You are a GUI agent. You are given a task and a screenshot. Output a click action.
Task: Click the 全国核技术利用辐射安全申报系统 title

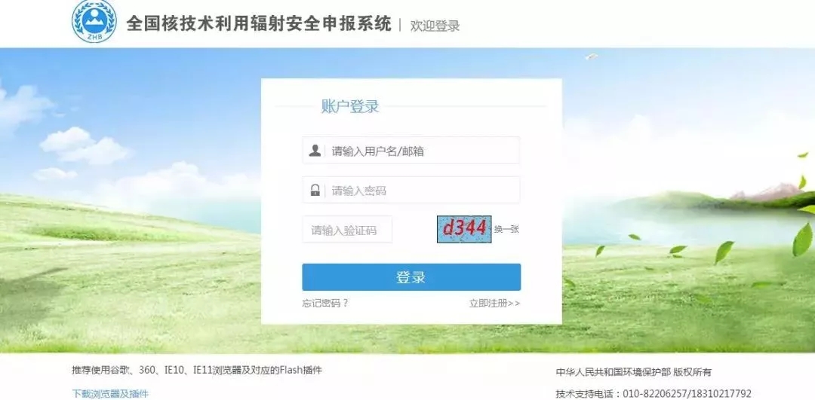pos(259,24)
